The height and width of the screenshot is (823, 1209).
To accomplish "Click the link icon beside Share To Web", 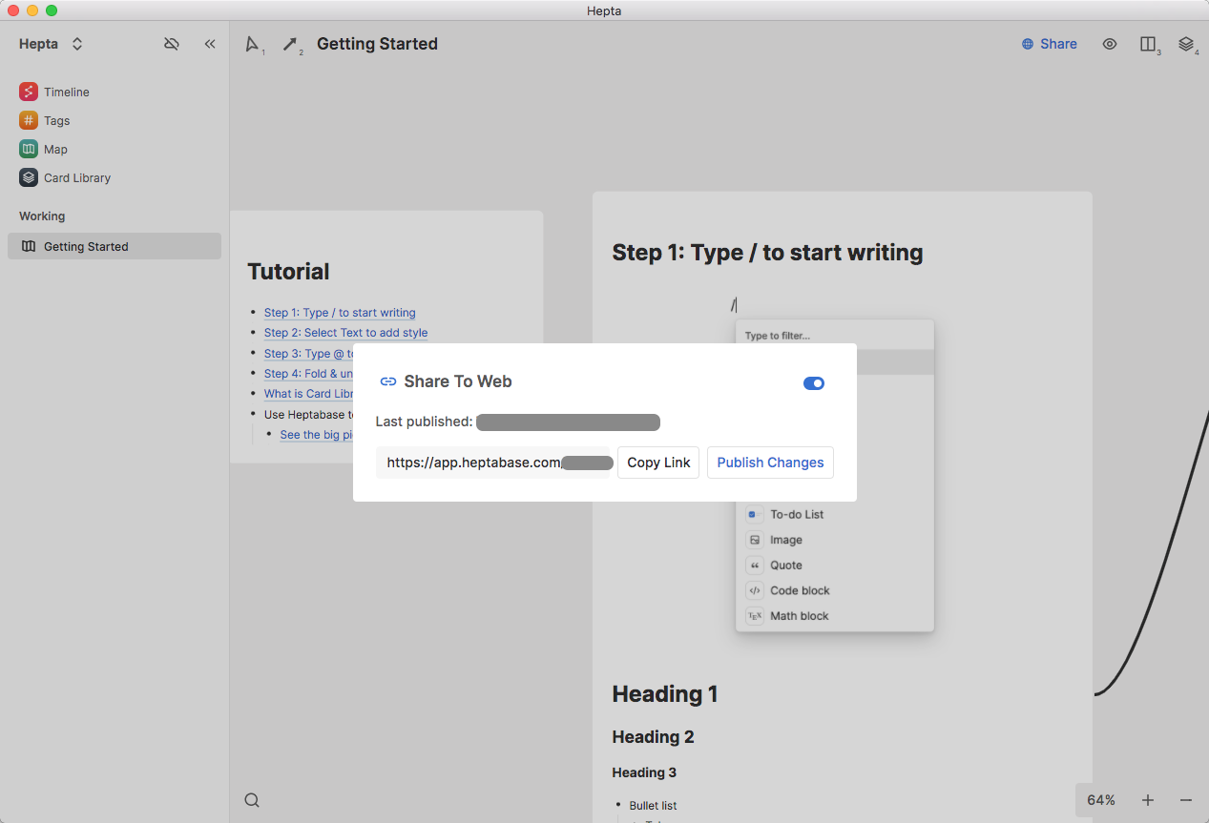I will click(x=388, y=381).
